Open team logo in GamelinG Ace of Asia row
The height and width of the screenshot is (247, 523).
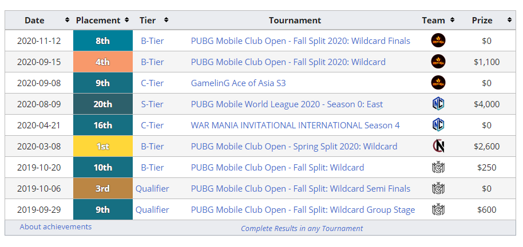(438, 83)
